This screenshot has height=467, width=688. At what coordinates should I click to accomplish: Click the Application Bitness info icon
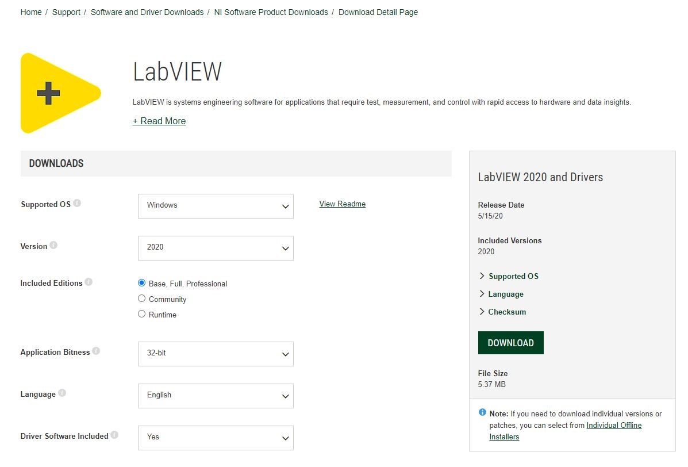pos(96,351)
